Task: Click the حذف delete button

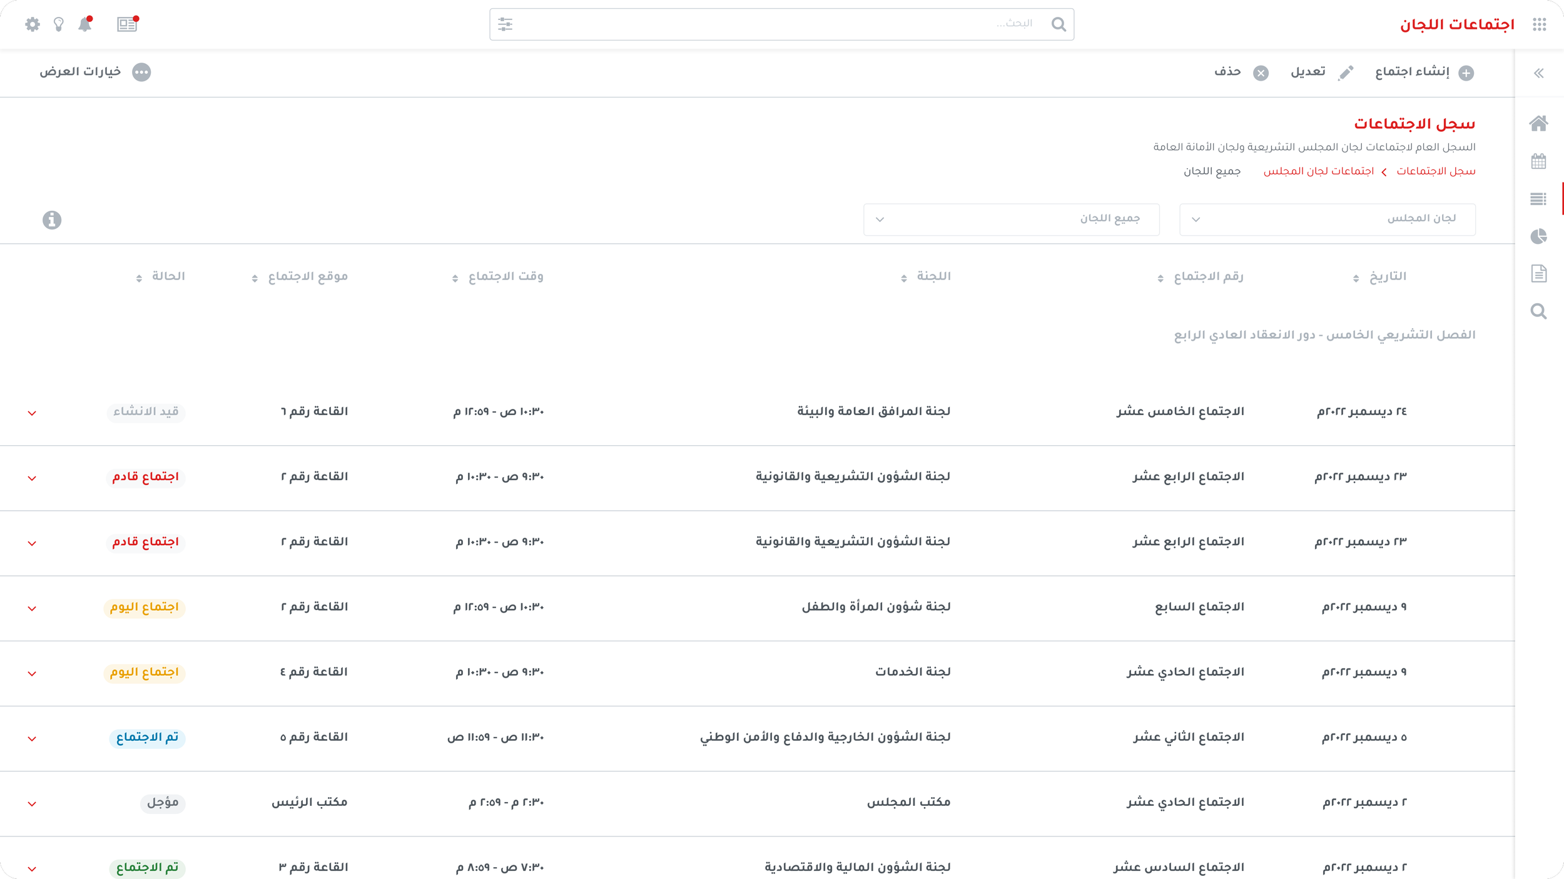Action: pyautogui.click(x=1241, y=73)
